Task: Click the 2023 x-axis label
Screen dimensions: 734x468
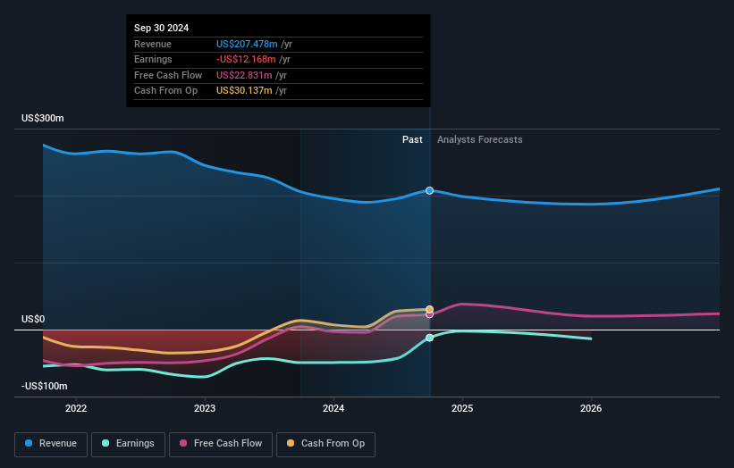Action: 205,409
